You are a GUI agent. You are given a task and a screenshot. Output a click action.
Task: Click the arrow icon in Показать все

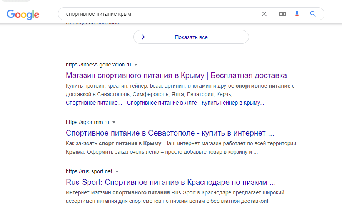pos(142,37)
